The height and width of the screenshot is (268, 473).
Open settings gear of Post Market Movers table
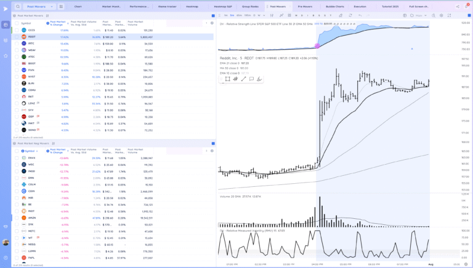coord(212,23)
